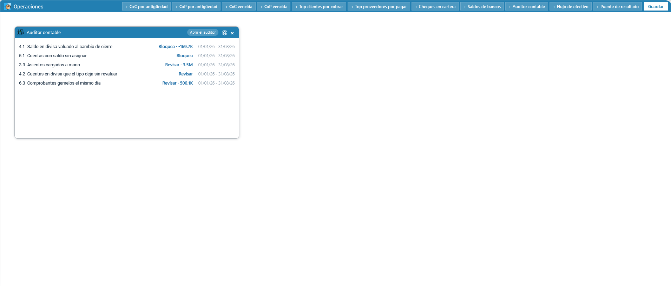Add the Flujo de efectivo widget
671x286 pixels.
pyautogui.click(x=571, y=6)
